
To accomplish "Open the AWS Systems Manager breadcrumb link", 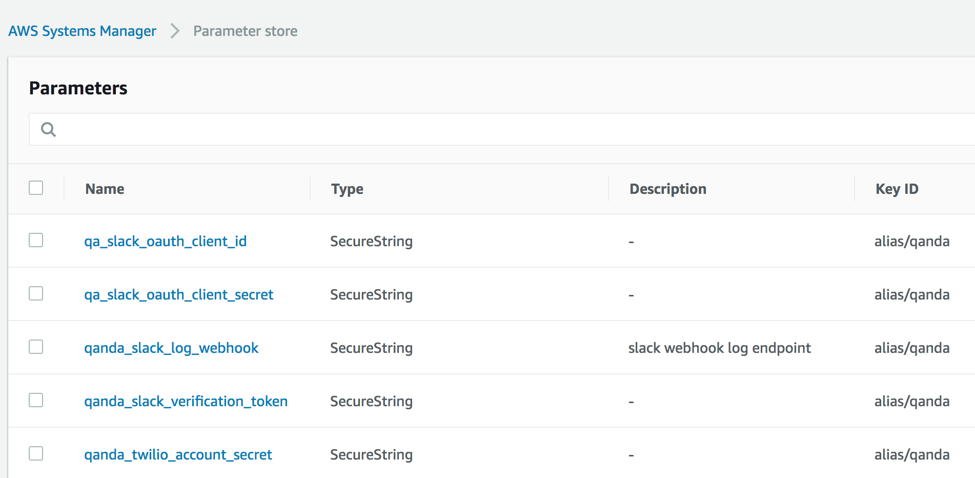I will [82, 31].
